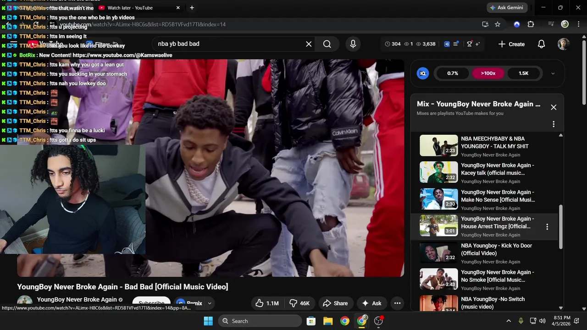
Task: Select the 0.7% vidIQ stat pill
Action: pyautogui.click(x=453, y=73)
